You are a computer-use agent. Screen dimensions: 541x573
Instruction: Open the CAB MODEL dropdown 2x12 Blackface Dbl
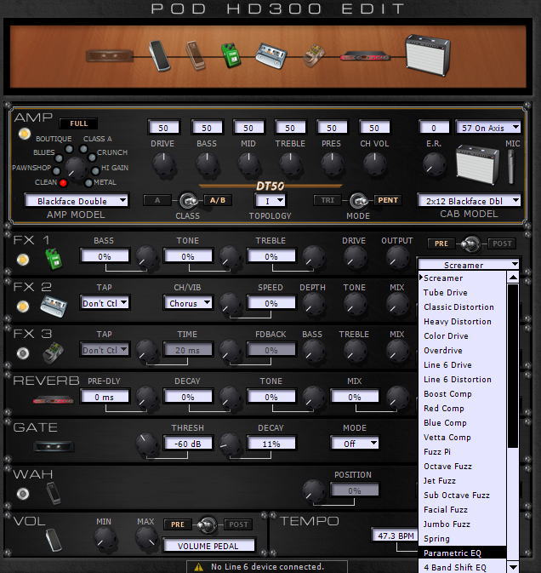[469, 201]
